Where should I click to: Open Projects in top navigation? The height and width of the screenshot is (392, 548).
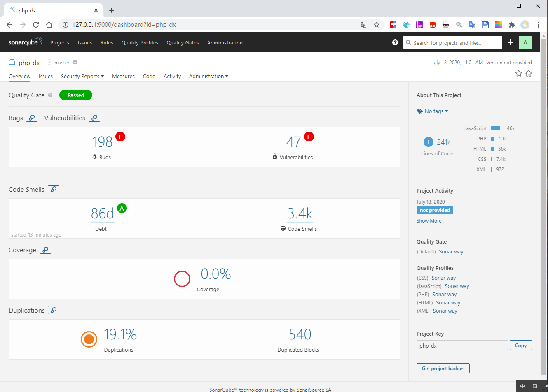tap(60, 43)
